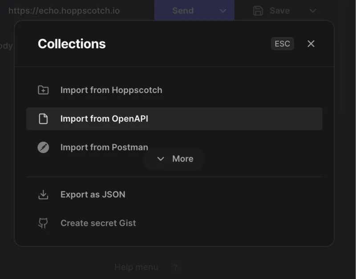Click the Import from Hoppscotch folder icon

[x=43, y=90]
